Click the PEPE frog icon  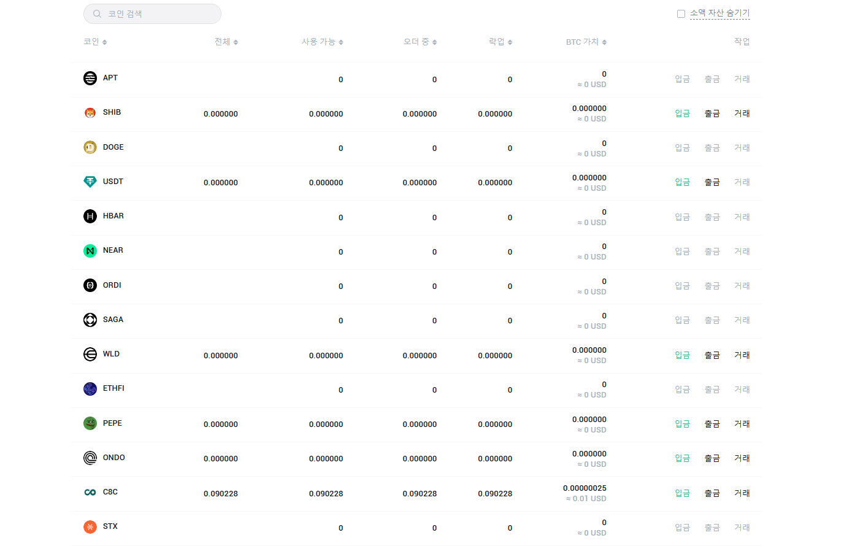tap(90, 423)
